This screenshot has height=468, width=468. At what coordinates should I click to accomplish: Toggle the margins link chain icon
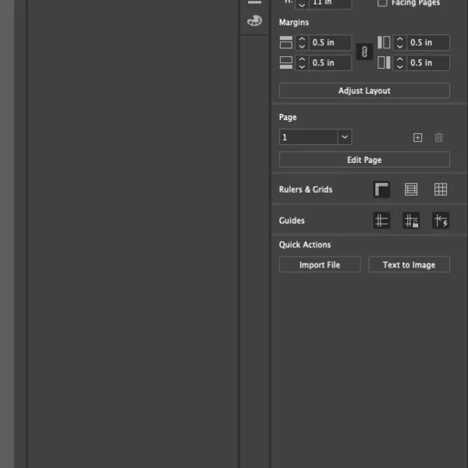pos(364,52)
